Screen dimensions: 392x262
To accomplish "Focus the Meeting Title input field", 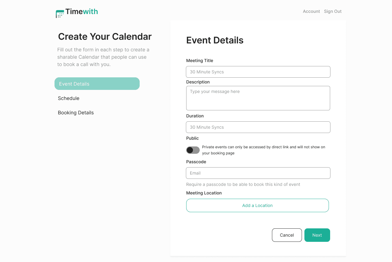I will click(258, 72).
